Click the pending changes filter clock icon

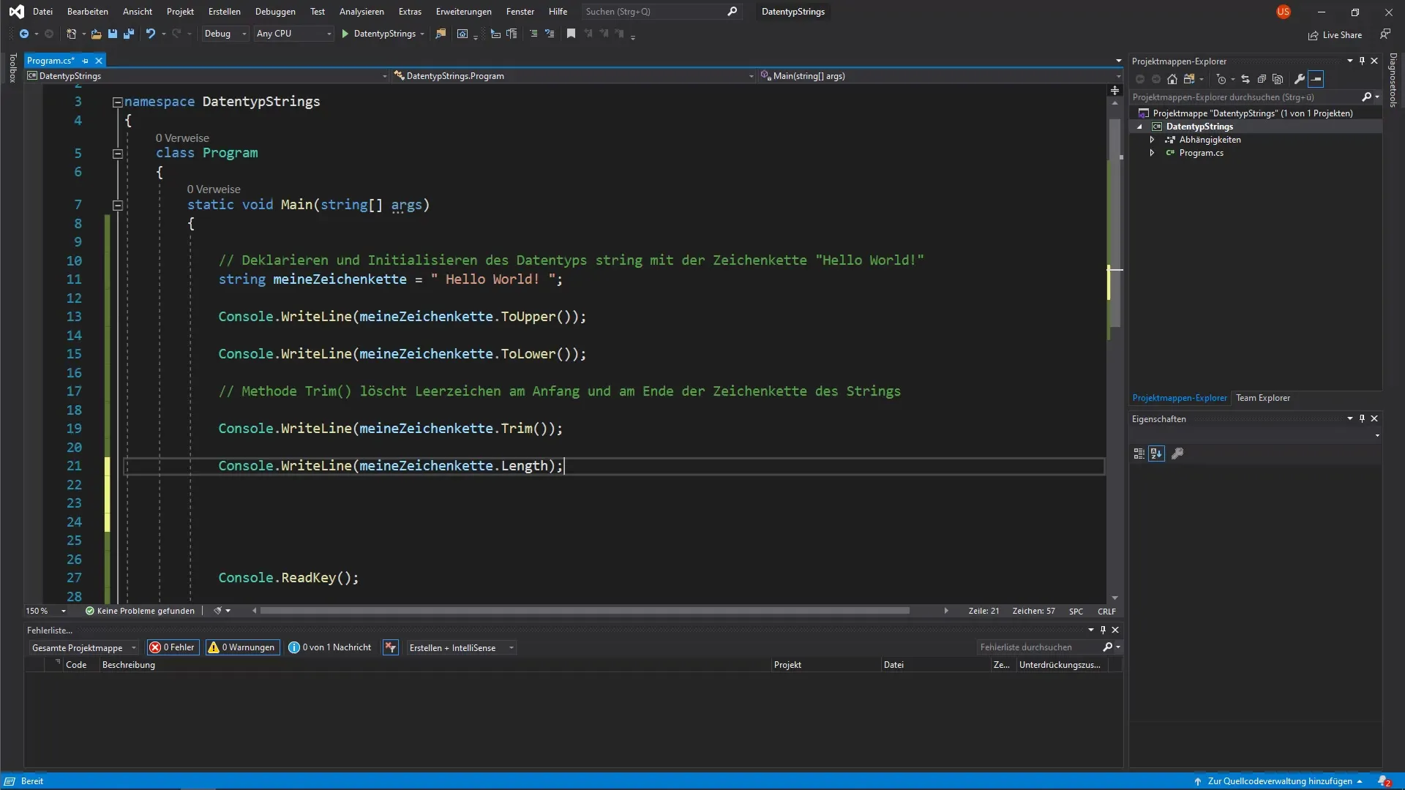coord(1221,79)
